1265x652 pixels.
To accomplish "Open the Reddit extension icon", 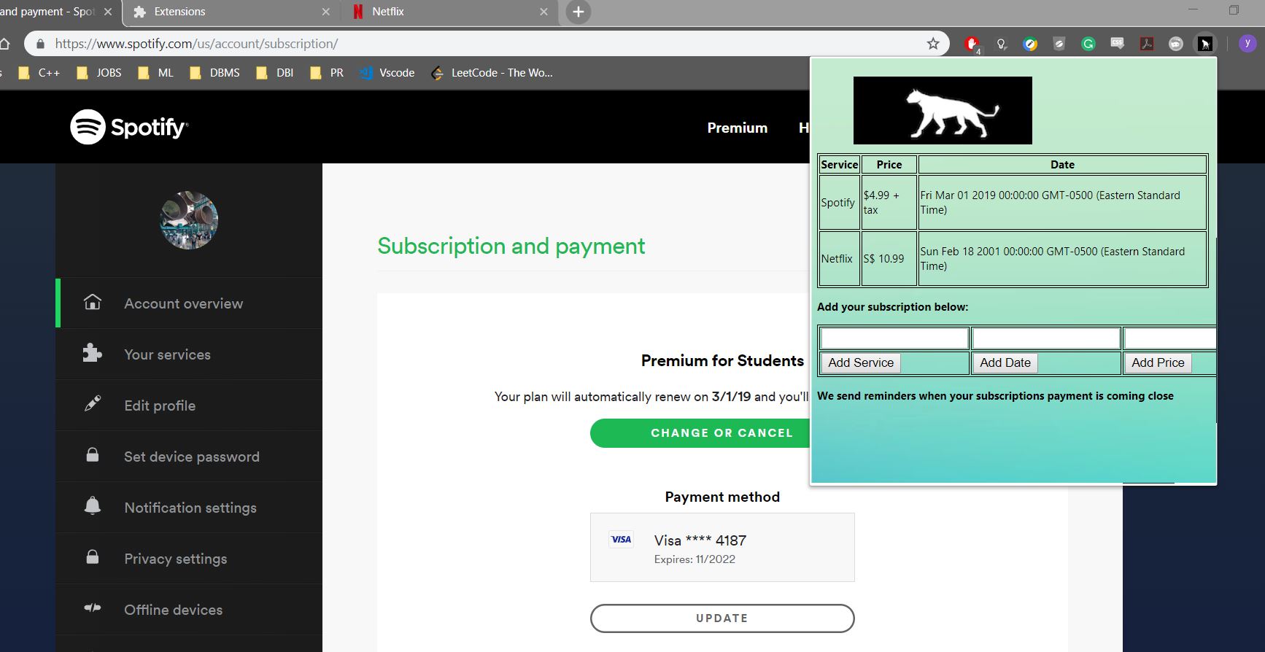I will 1176,44.
